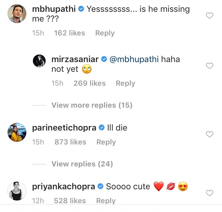View the 162 likes on mbhupathi's comment

(x=69, y=33)
